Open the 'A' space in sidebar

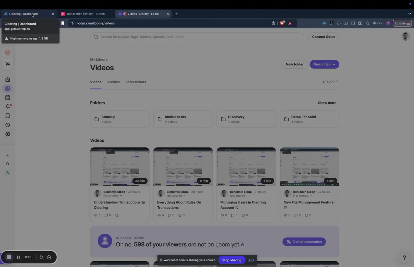(x=7, y=172)
